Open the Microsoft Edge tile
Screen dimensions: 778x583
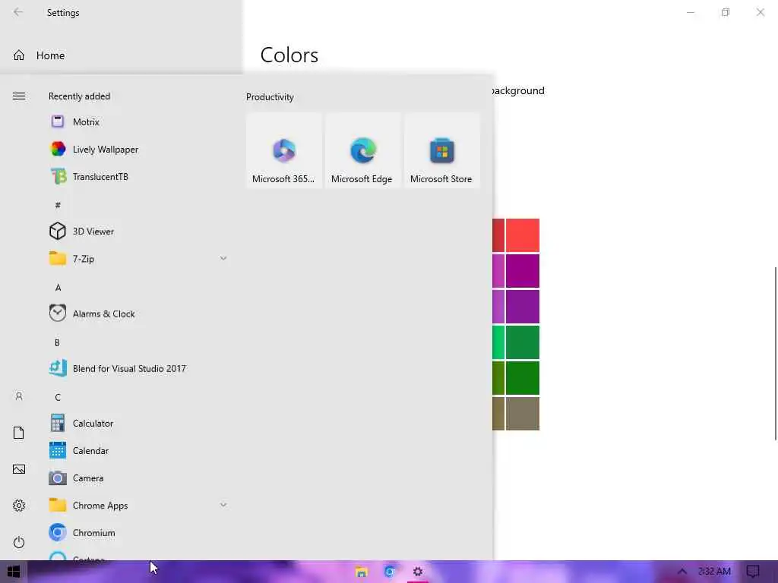click(x=362, y=151)
